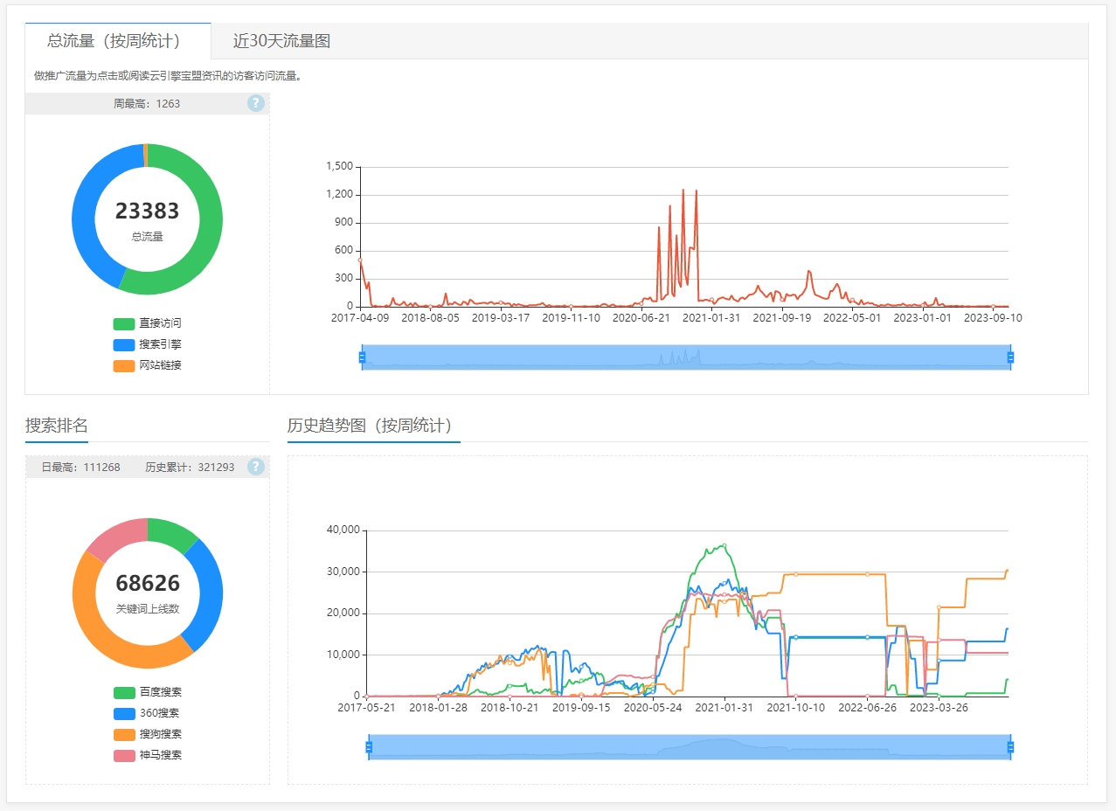Hide the 360搜索 series in legend
1116x811 pixels.
click(147, 714)
